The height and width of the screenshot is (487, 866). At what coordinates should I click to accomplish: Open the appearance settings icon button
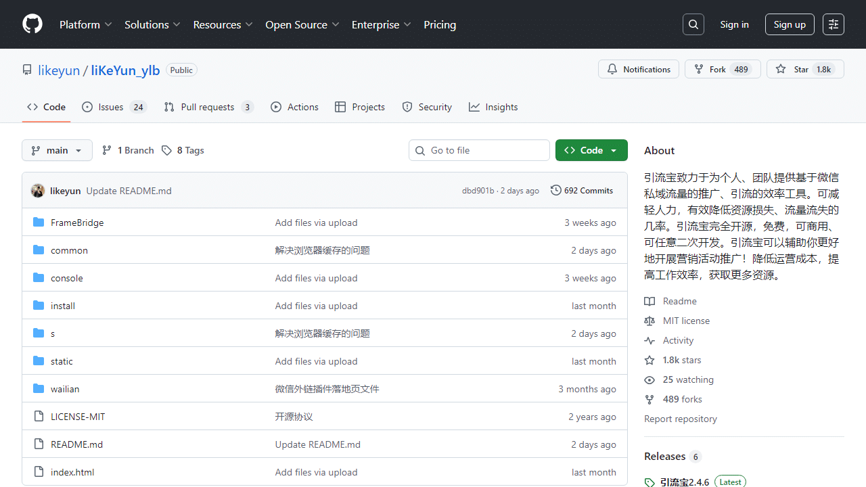point(834,24)
